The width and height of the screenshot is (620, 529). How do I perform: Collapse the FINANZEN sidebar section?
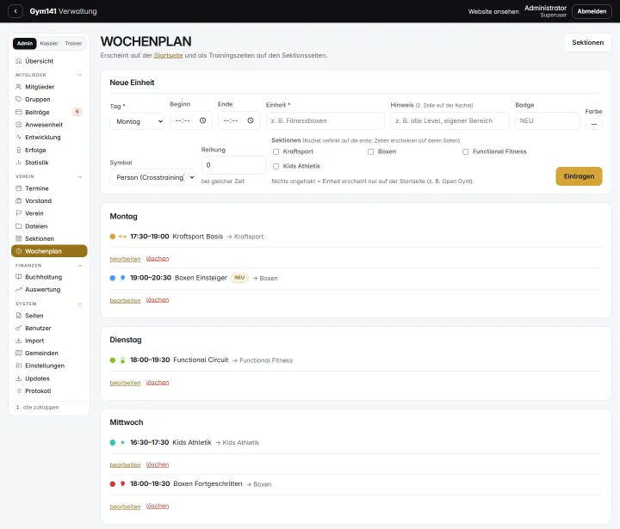coord(80,266)
